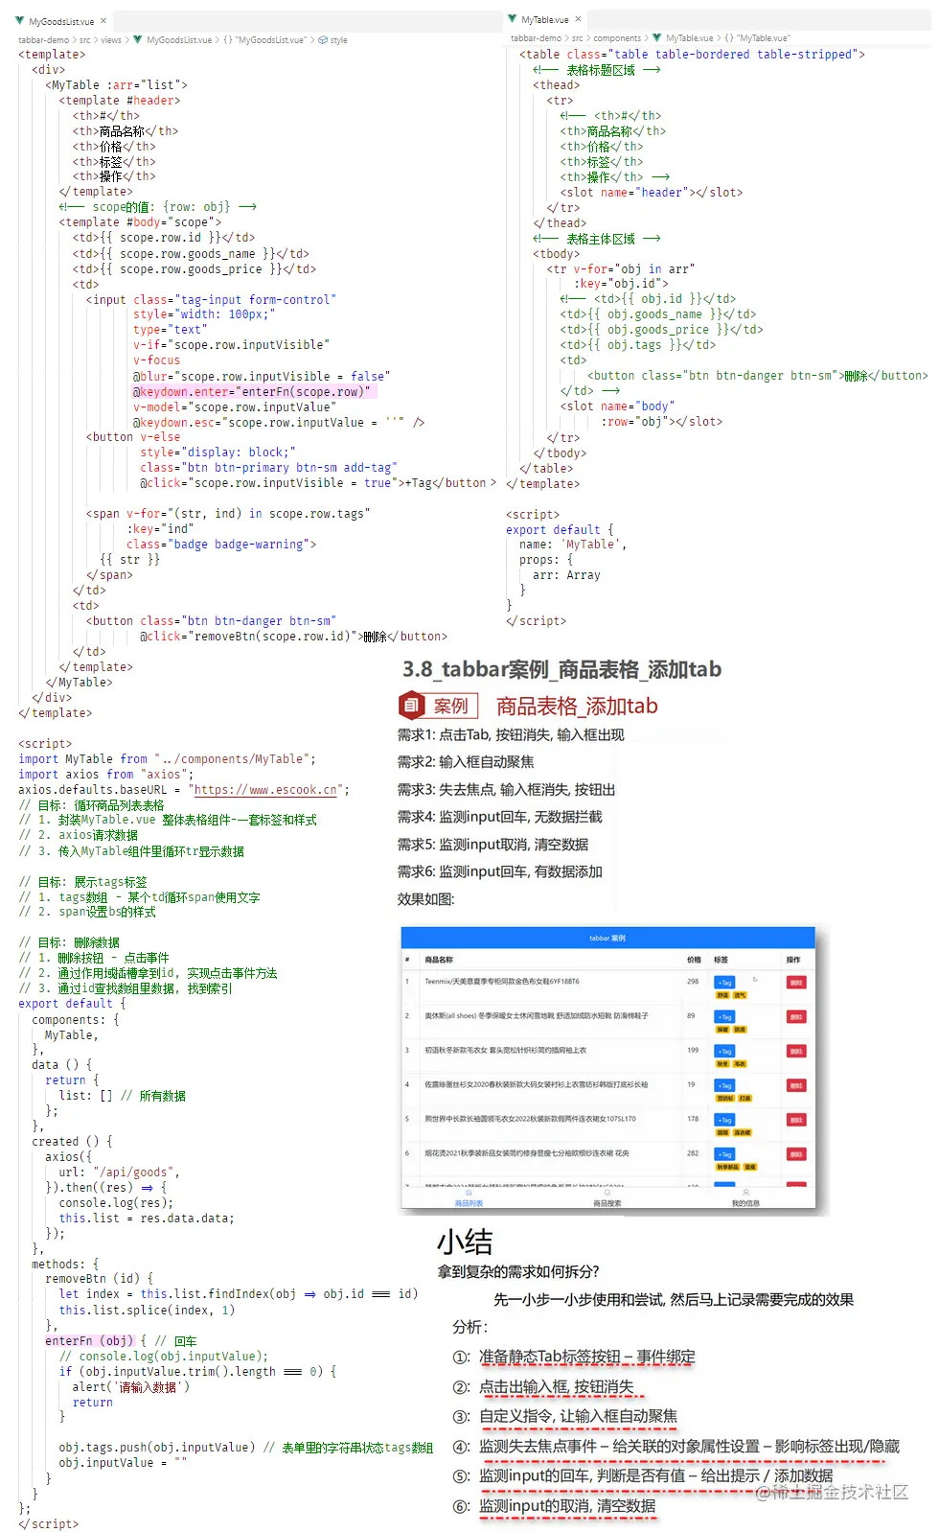Click the Teenmix product name cell
This screenshot has width=939, height=1532.
(x=502, y=982)
